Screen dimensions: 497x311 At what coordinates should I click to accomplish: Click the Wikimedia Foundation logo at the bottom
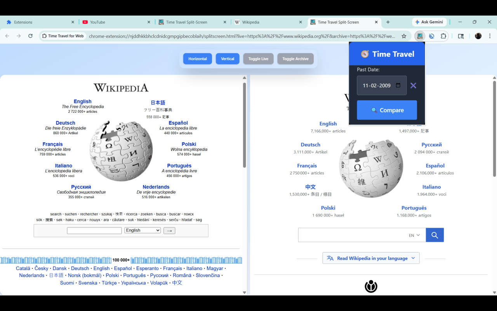pyautogui.click(x=371, y=286)
